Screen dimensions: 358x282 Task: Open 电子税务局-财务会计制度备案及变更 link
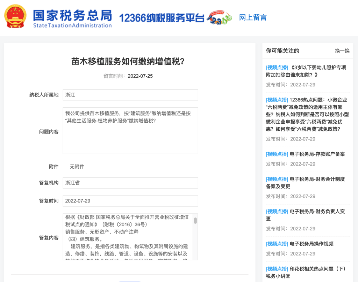tap(305, 183)
